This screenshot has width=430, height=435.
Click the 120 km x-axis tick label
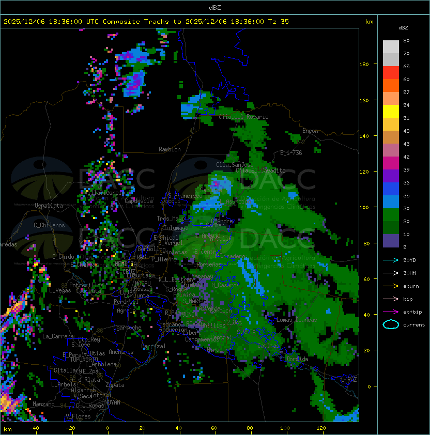pos(321,428)
